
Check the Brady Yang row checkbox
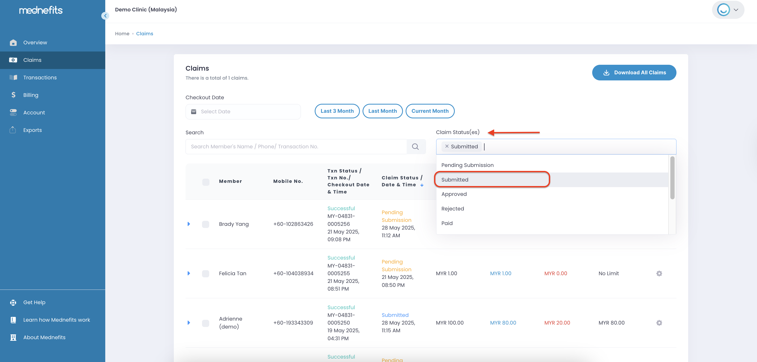pos(205,224)
